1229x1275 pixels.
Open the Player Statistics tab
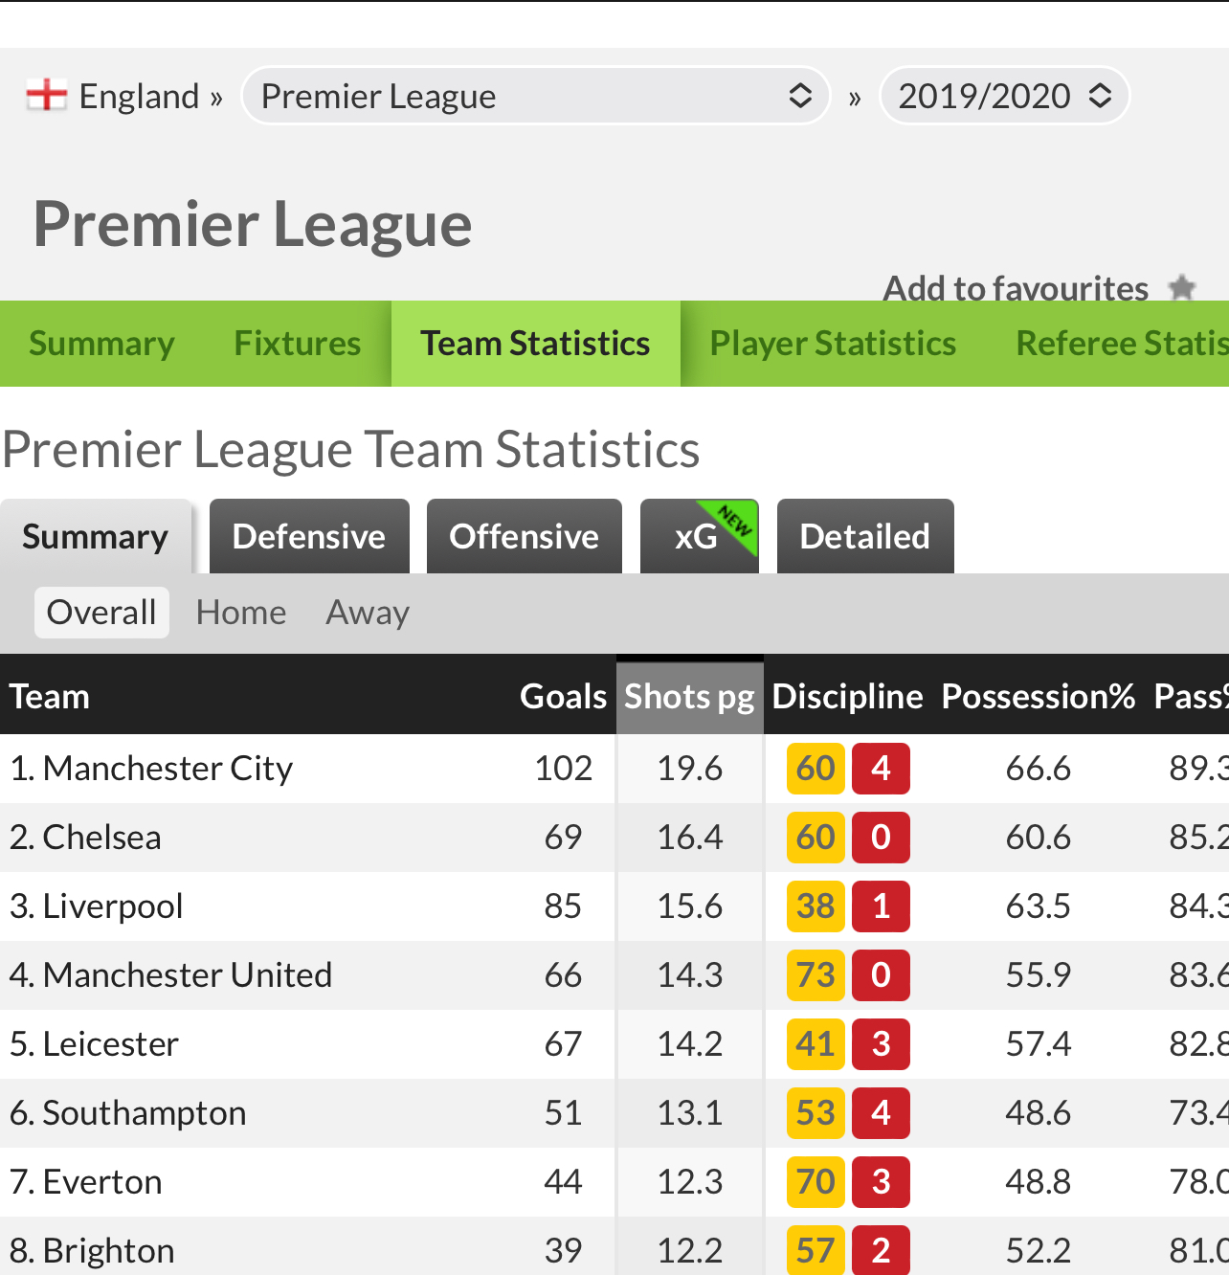tap(833, 344)
